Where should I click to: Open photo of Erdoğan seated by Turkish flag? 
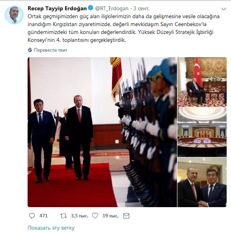point(202,82)
